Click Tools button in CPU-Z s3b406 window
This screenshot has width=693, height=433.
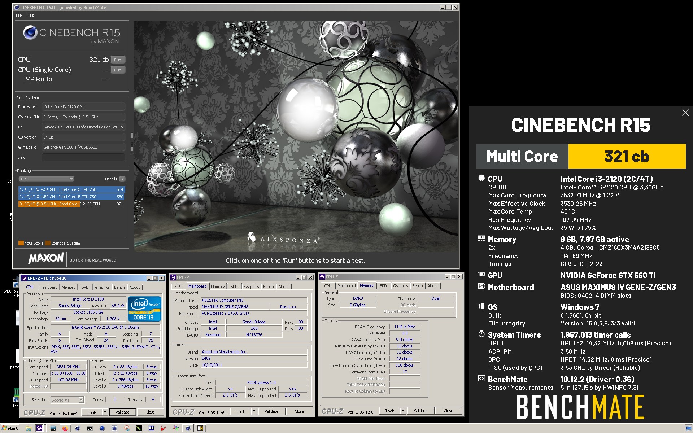(x=92, y=412)
